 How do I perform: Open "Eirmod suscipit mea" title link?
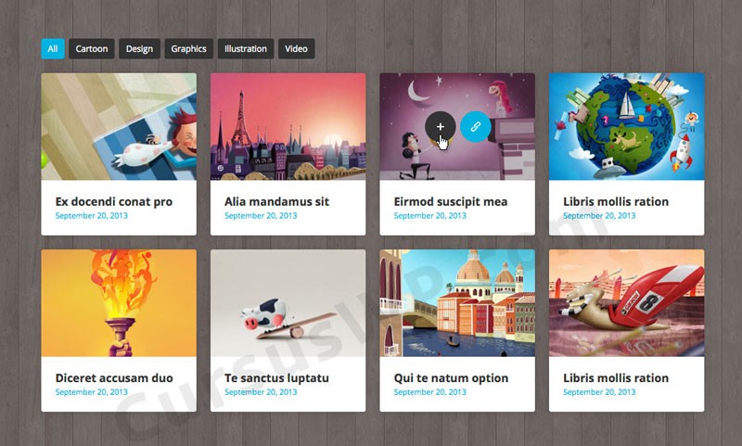[451, 201]
